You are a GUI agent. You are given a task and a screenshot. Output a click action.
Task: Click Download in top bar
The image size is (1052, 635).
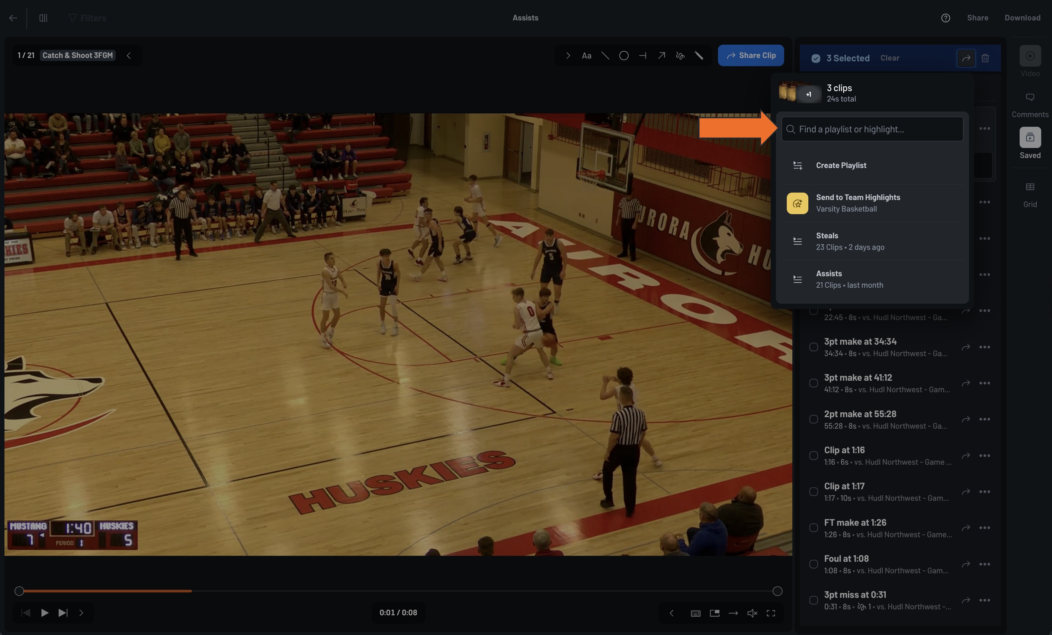1022,18
